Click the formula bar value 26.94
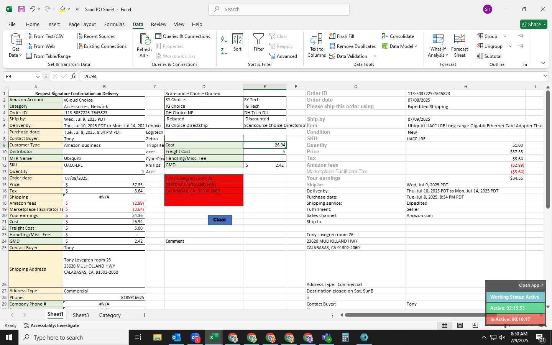 click(x=90, y=76)
